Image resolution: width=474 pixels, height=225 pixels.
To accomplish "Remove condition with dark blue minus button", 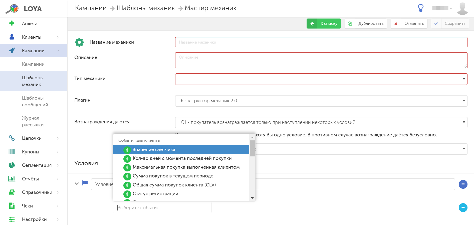I will coord(463,184).
